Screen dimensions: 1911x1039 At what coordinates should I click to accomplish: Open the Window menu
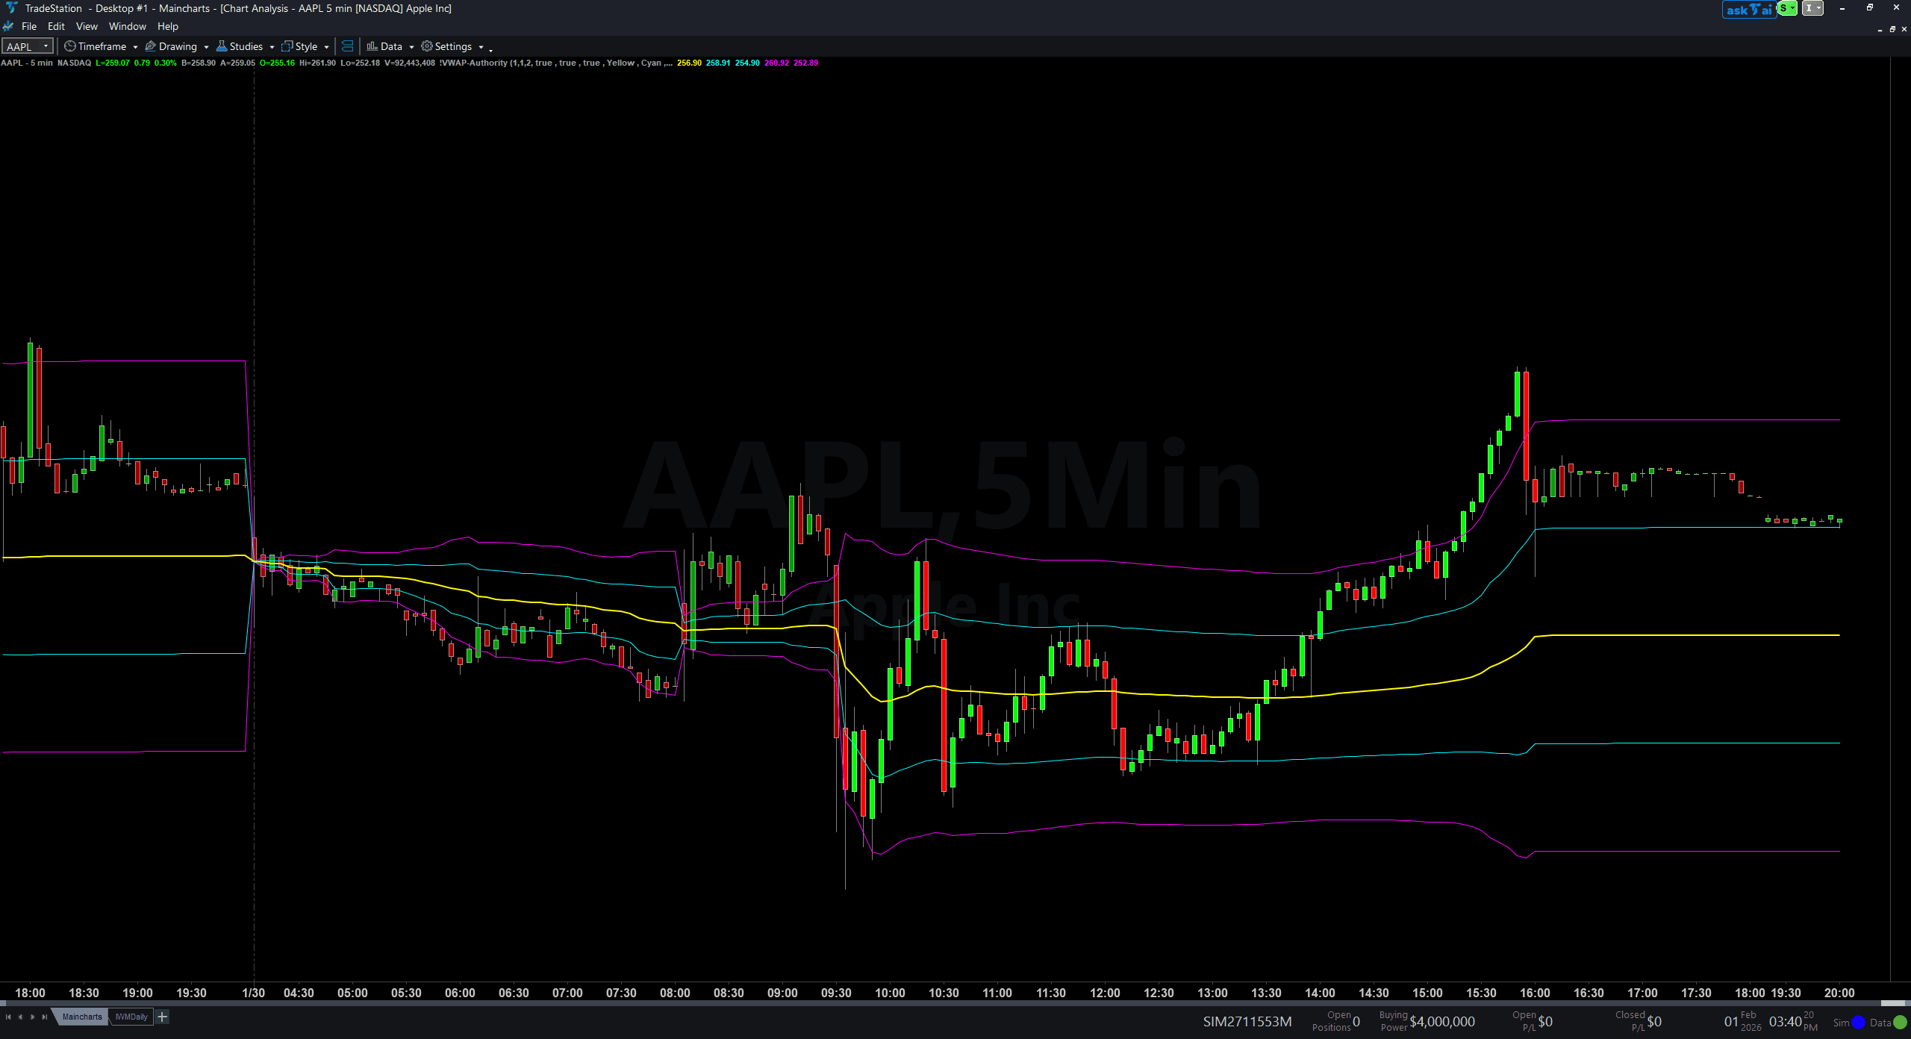pyautogui.click(x=127, y=26)
